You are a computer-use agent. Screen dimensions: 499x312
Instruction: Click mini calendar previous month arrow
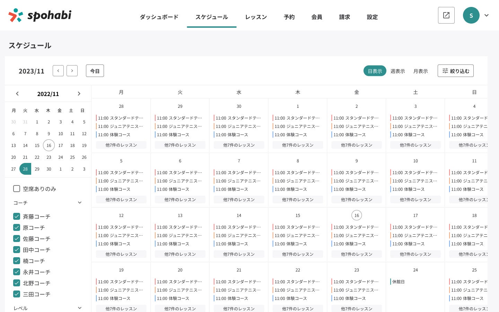[17, 94]
